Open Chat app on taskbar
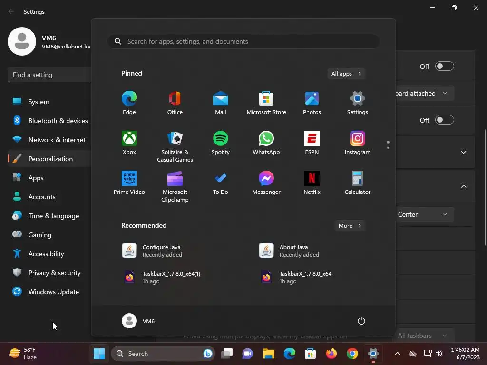The height and width of the screenshot is (365, 487). 247,354
